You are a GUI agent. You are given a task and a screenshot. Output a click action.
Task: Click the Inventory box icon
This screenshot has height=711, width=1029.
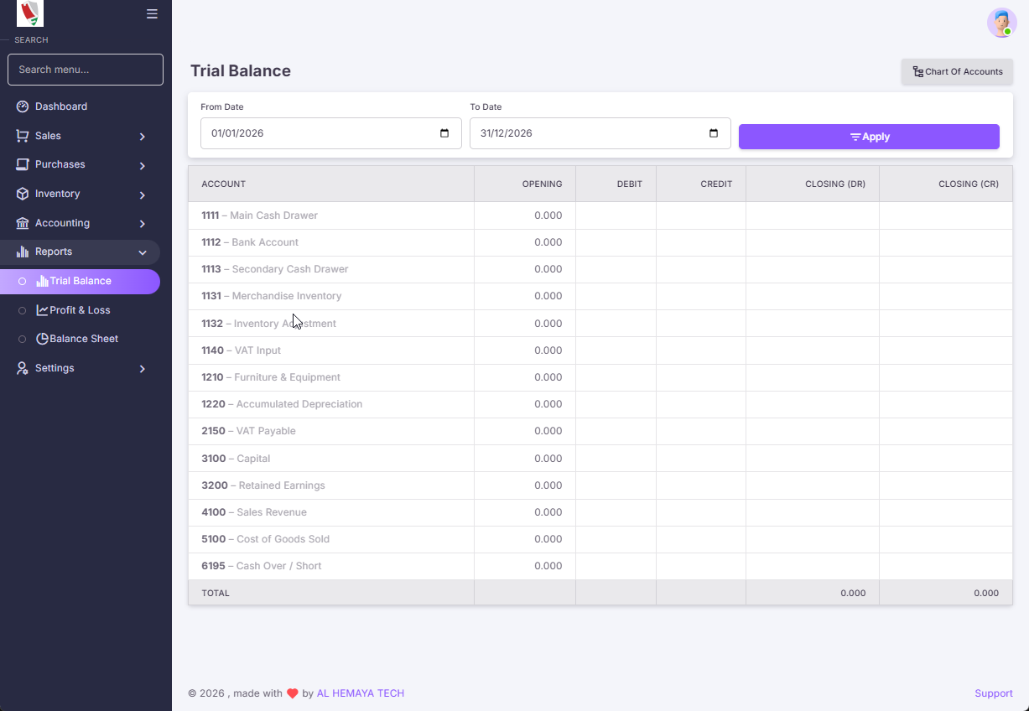click(x=23, y=194)
